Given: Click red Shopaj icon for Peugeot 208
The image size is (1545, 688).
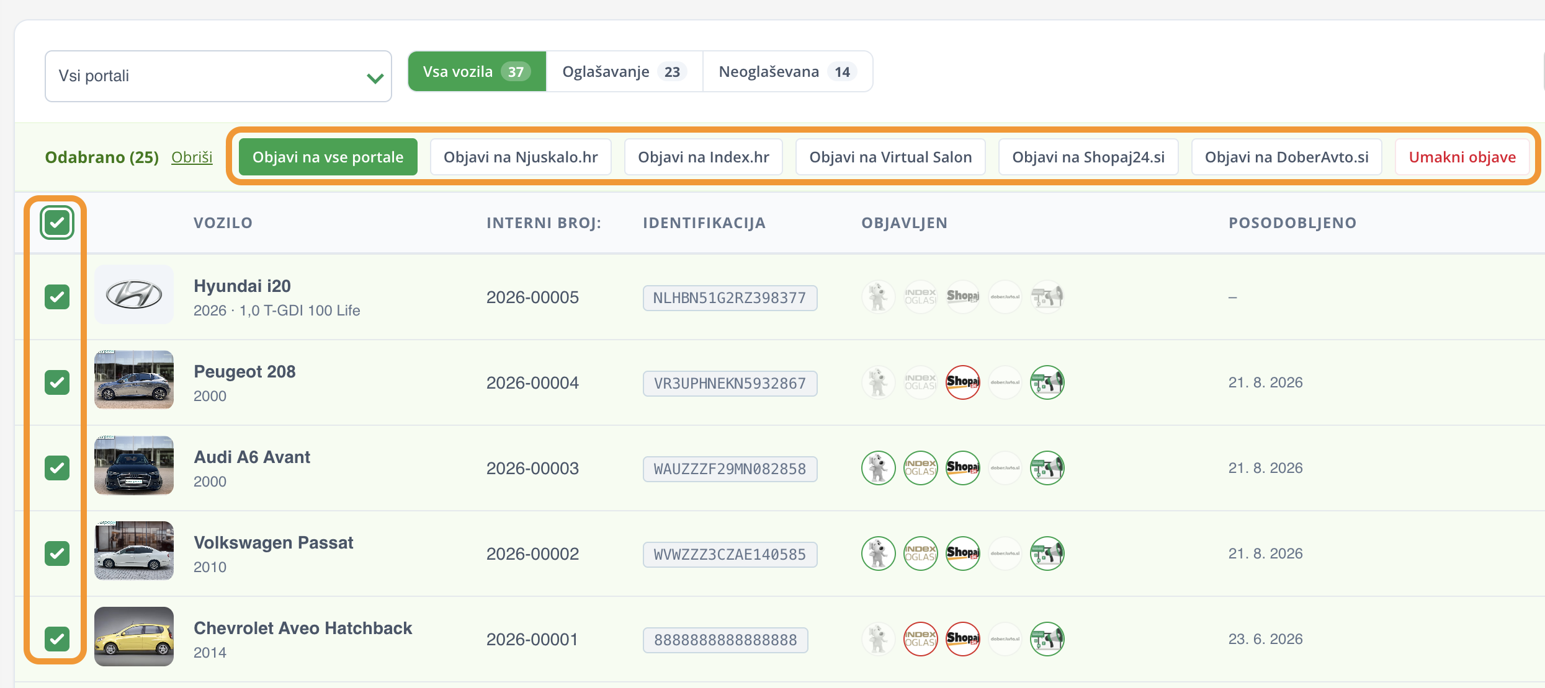Looking at the screenshot, I should 962,382.
